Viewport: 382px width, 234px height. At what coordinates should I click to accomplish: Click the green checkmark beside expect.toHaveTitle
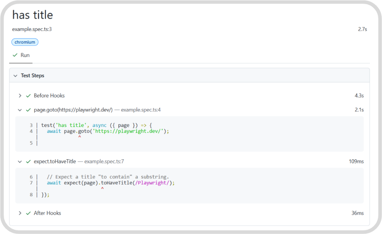28,161
